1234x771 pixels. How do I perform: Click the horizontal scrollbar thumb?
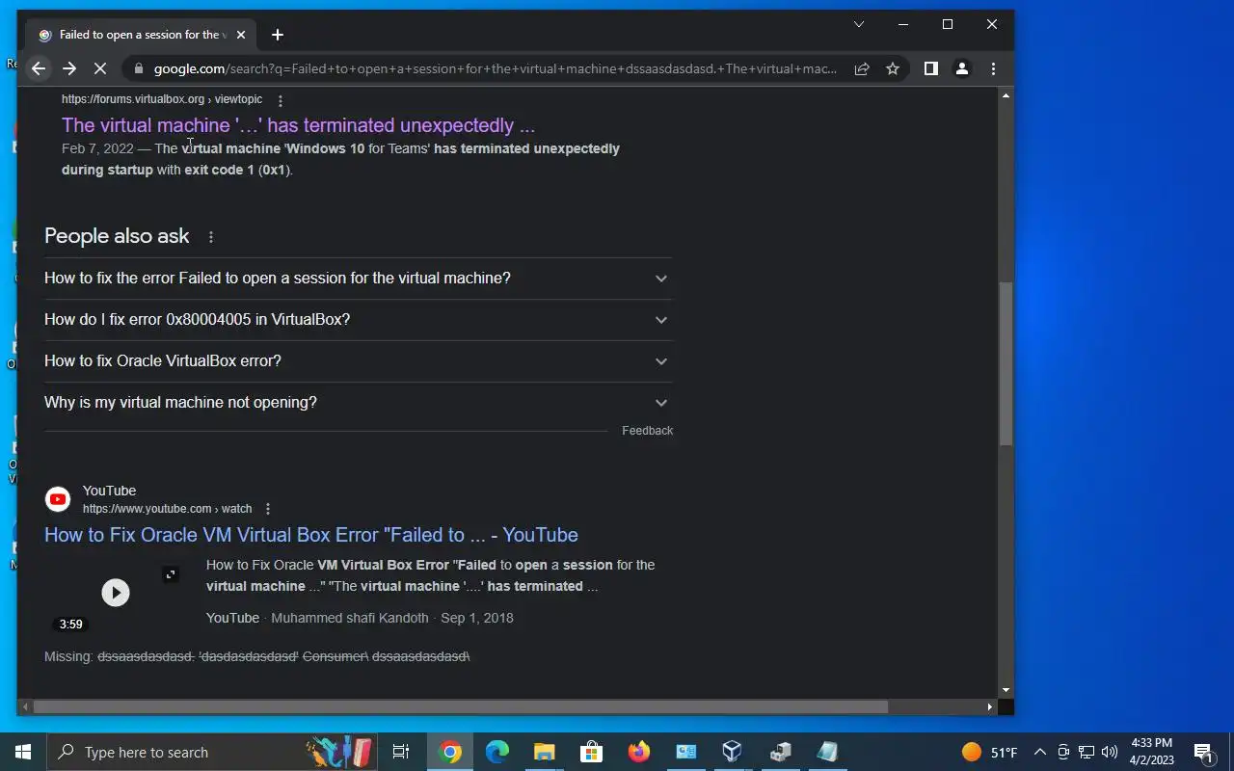(460, 706)
